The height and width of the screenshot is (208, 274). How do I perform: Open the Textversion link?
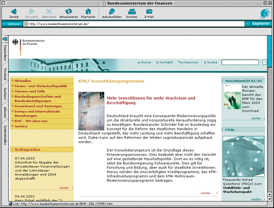pyautogui.click(x=188, y=62)
